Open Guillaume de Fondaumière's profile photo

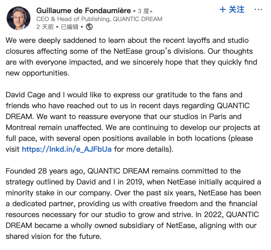tap(19, 18)
